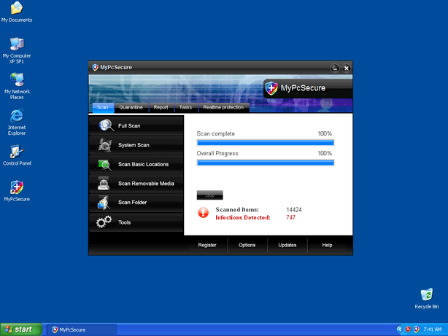
Task: Click the Overall Progress bar
Action: 265,163
